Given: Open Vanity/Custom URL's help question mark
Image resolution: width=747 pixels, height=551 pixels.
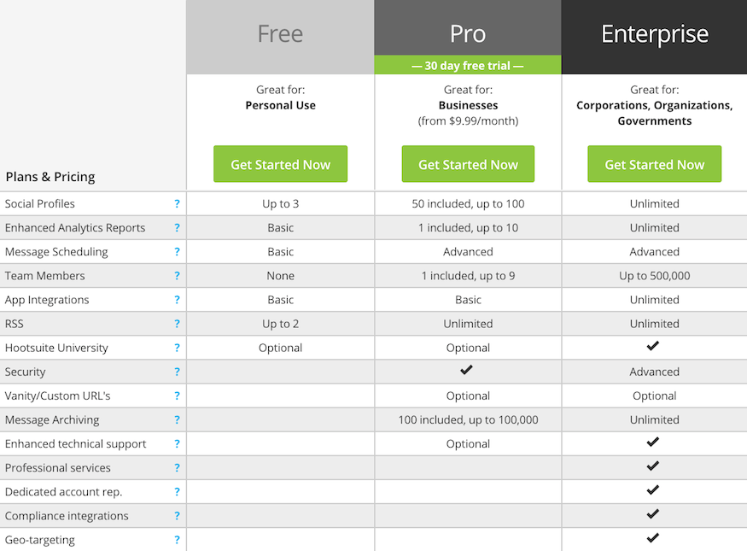Looking at the screenshot, I should (x=177, y=396).
